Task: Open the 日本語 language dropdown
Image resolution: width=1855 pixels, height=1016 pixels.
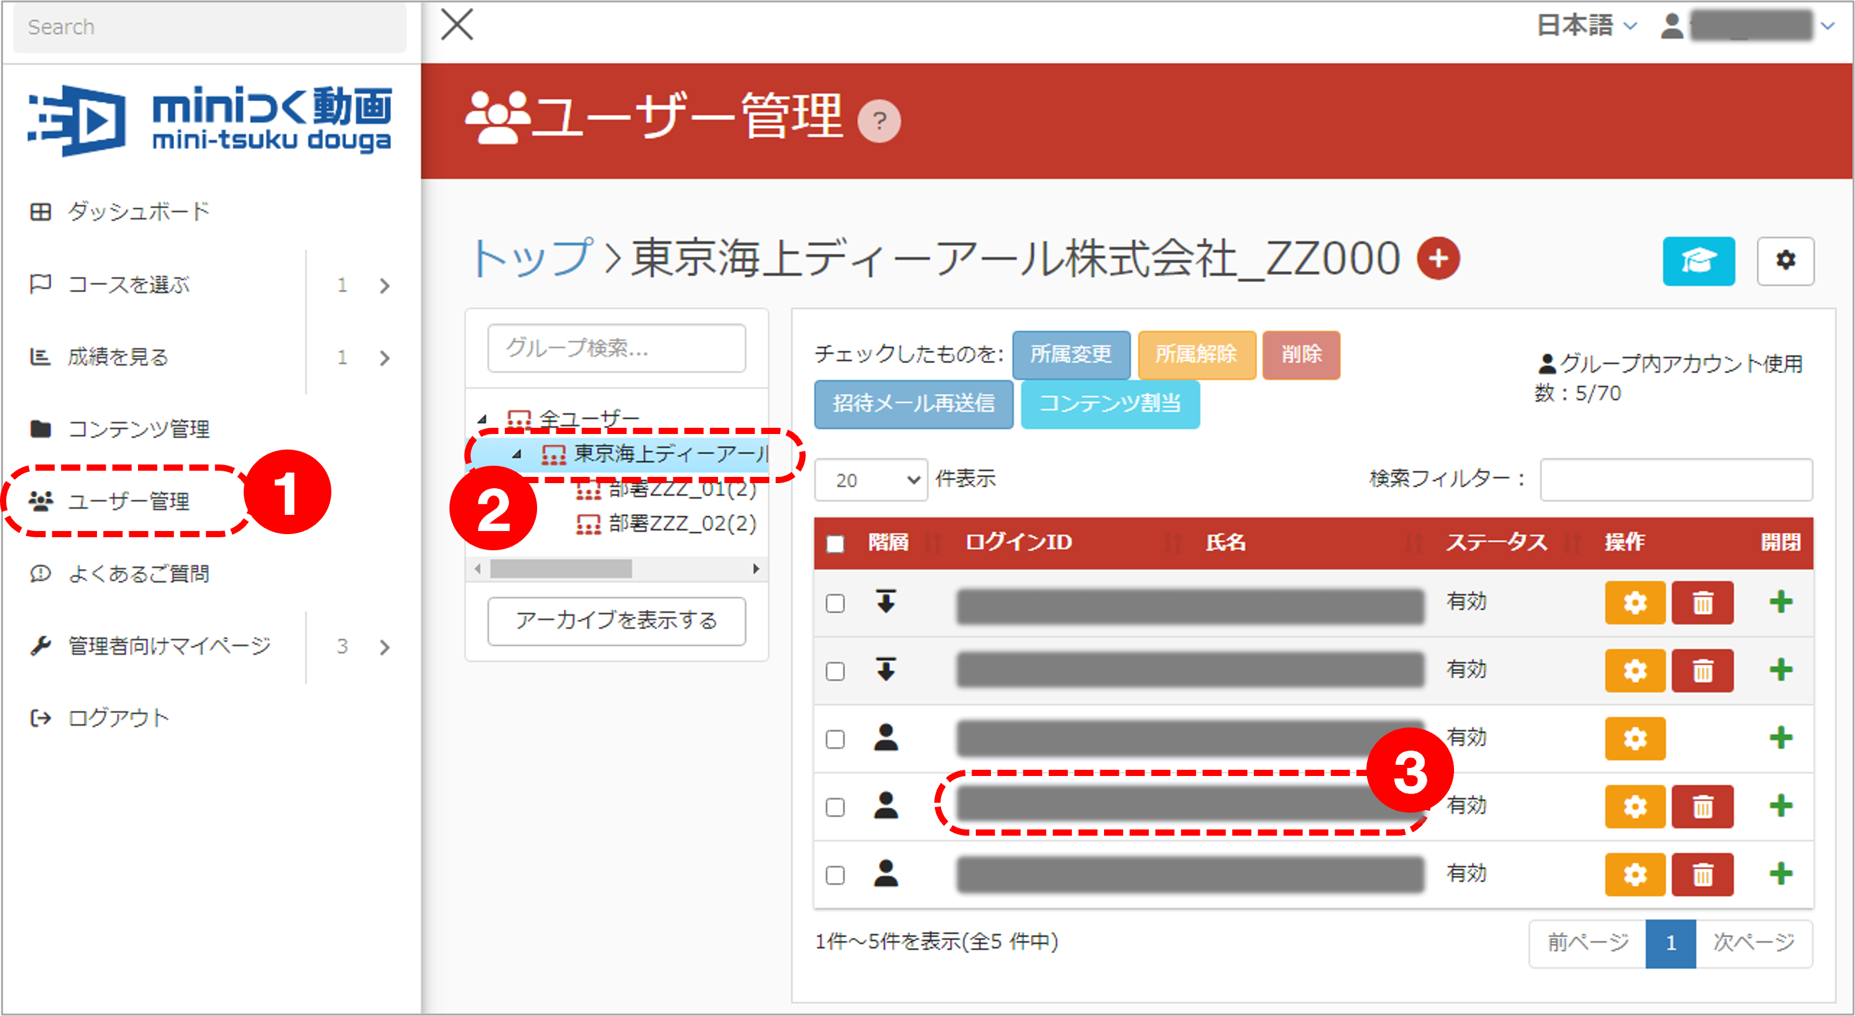Action: [1584, 25]
